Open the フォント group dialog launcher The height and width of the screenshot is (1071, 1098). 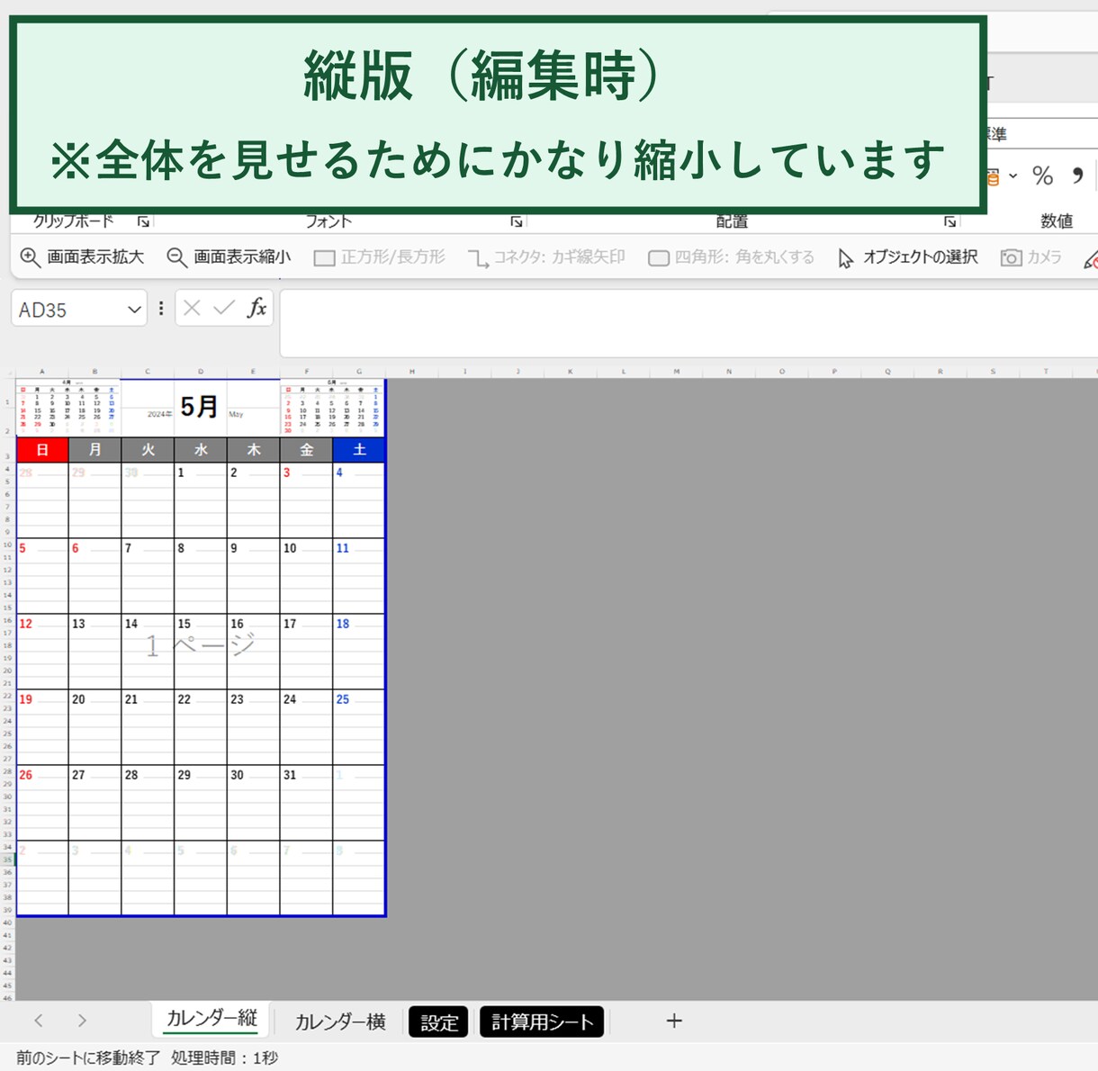click(x=517, y=221)
